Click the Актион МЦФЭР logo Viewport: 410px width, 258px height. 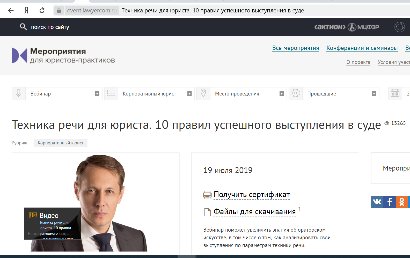(x=347, y=27)
